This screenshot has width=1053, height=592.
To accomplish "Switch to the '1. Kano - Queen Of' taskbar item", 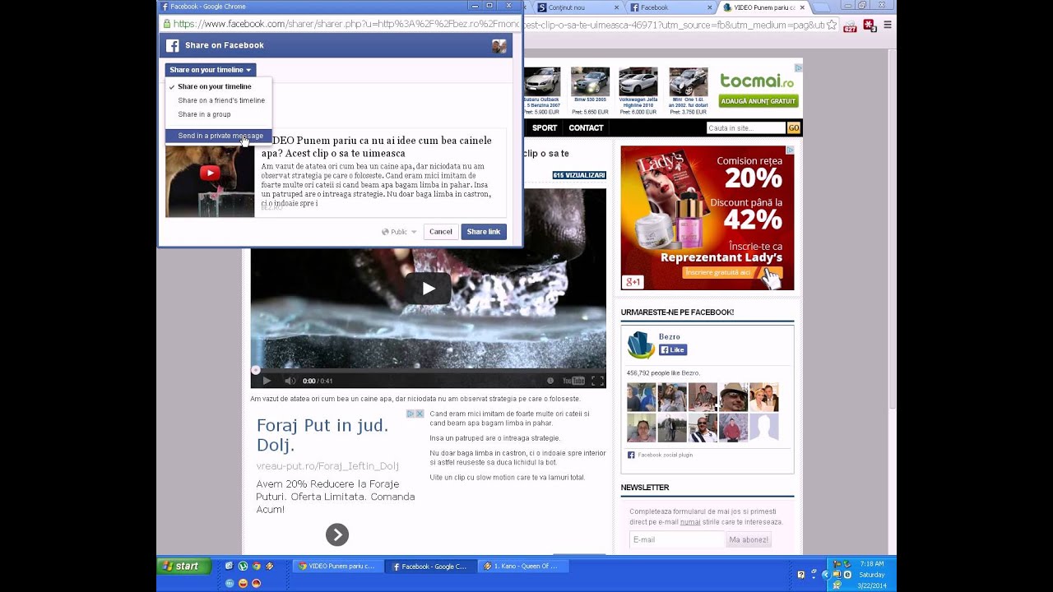I will pyautogui.click(x=523, y=566).
